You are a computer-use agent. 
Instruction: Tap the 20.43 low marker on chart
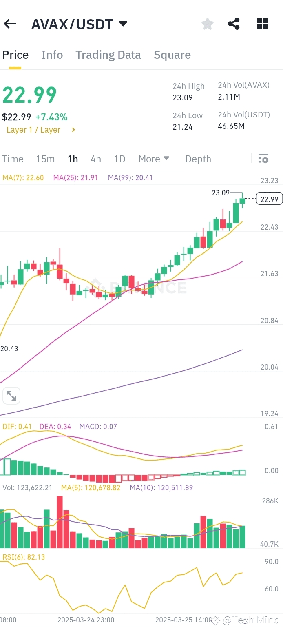click(x=9, y=349)
